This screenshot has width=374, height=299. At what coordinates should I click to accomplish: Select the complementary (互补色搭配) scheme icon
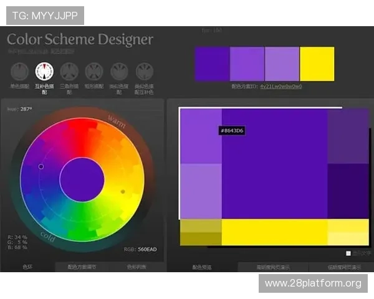(44, 70)
